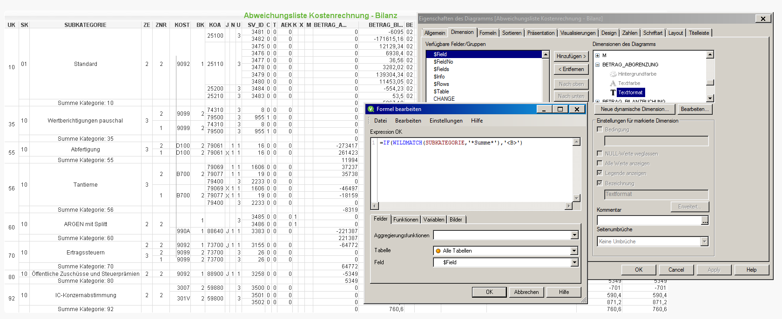
Task: Switch to the Felder tab
Action: point(380,219)
